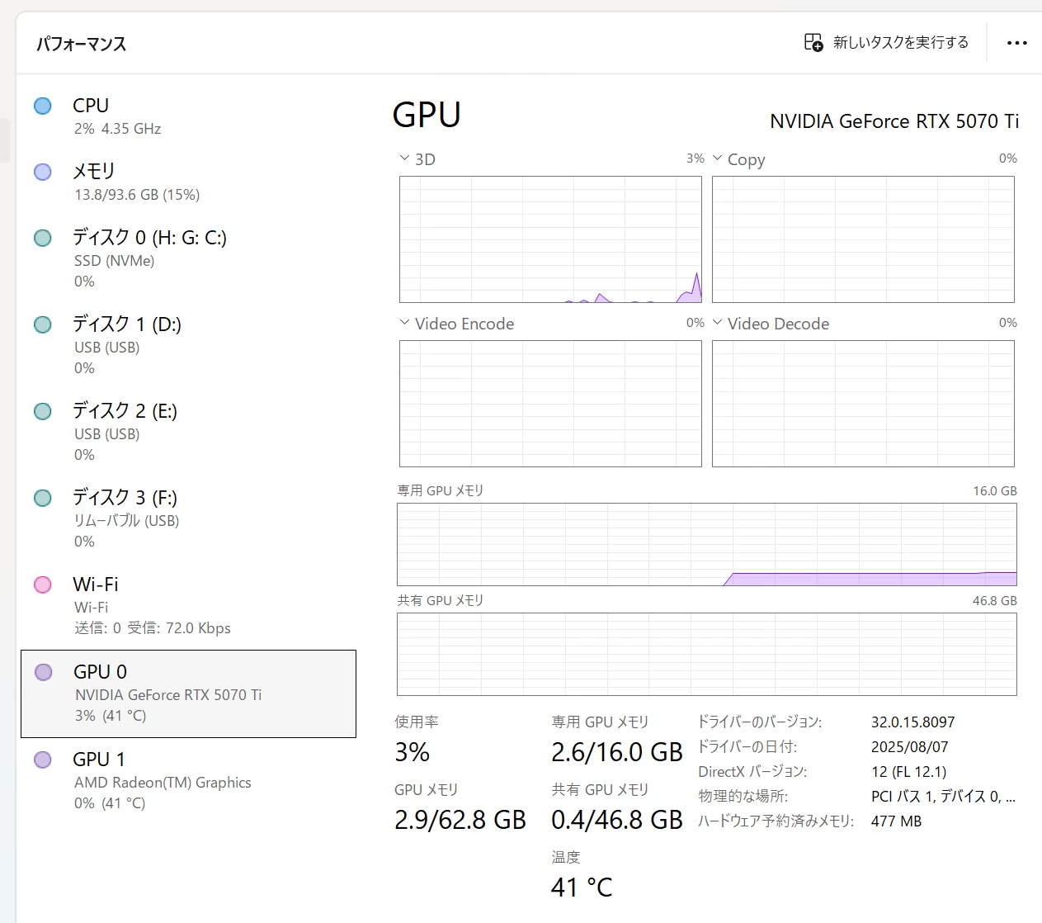
Task: Click the 3% utilization value under 使用率
Action: tap(413, 752)
